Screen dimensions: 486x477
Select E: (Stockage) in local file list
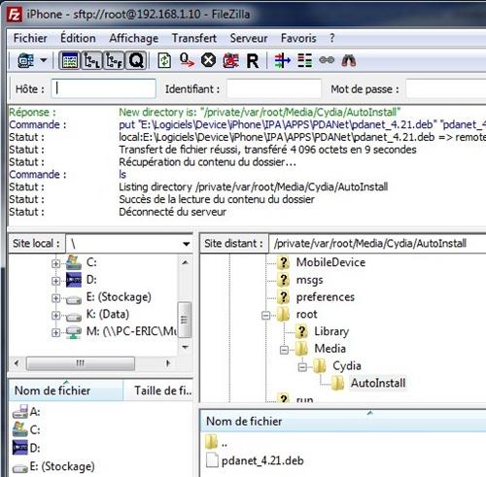[x=62, y=466]
